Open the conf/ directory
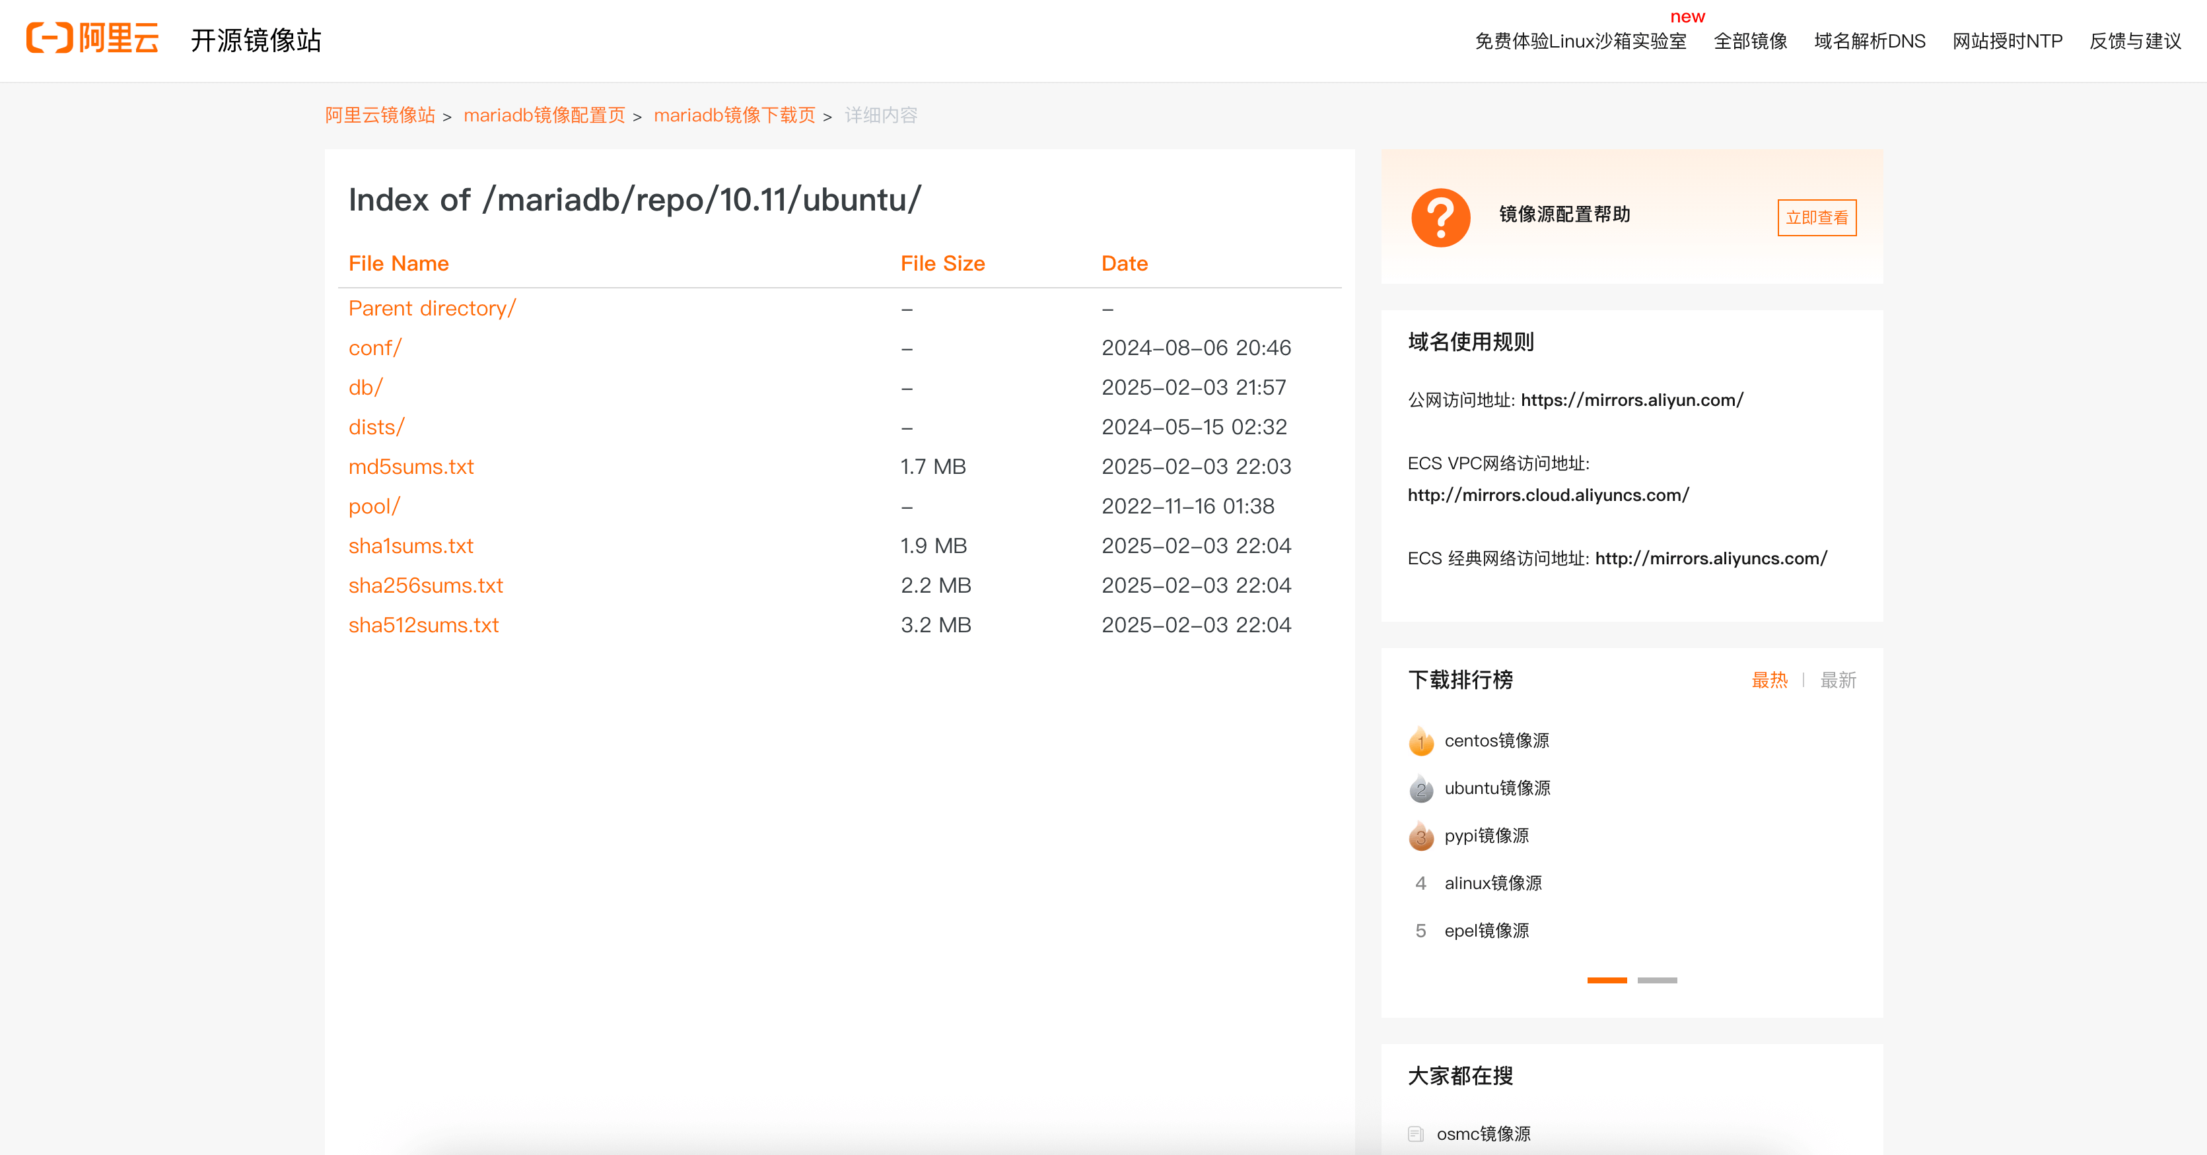 pos(374,348)
